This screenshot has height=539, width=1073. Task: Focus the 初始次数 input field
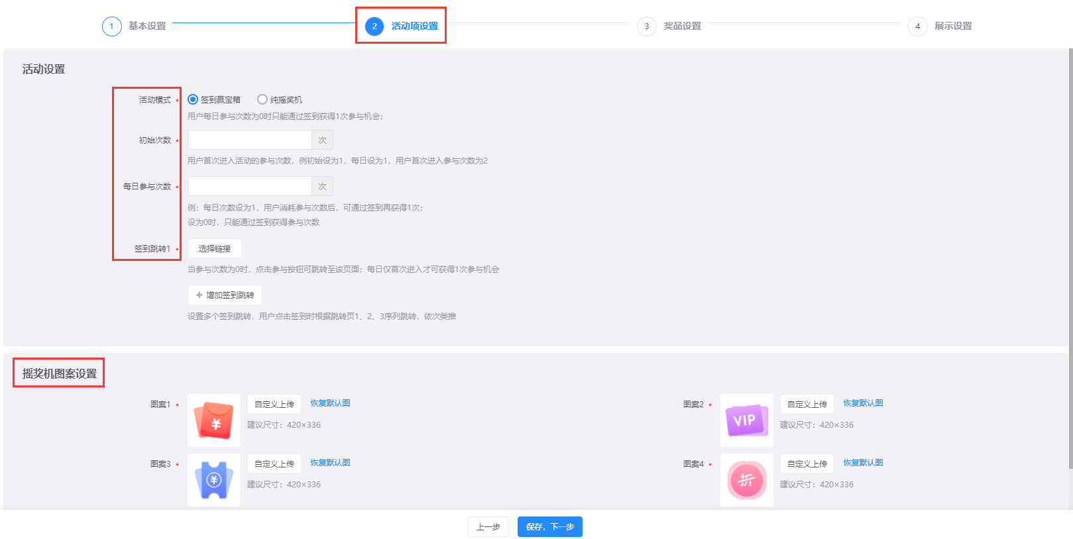coord(249,140)
